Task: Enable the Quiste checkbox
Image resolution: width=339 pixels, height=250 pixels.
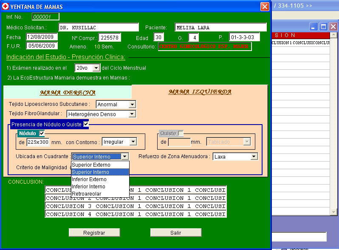Action: click(181, 134)
